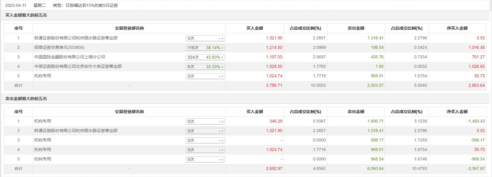Open 中国国际金融股份有限公司上海分公司 link
Screen dimensions: 492x177
pos(70,57)
